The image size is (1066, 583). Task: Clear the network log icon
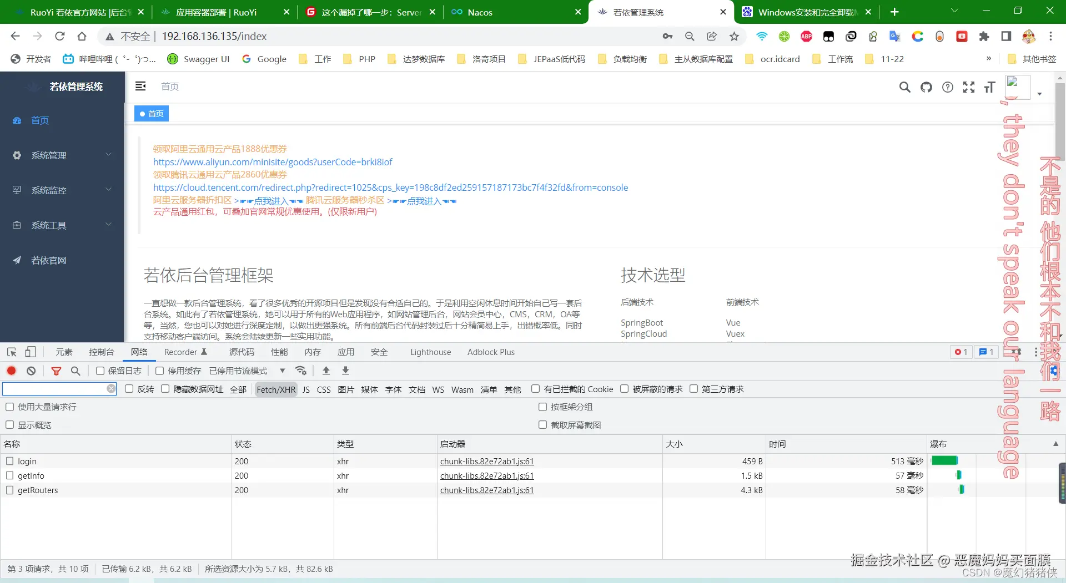[x=31, y=371]
